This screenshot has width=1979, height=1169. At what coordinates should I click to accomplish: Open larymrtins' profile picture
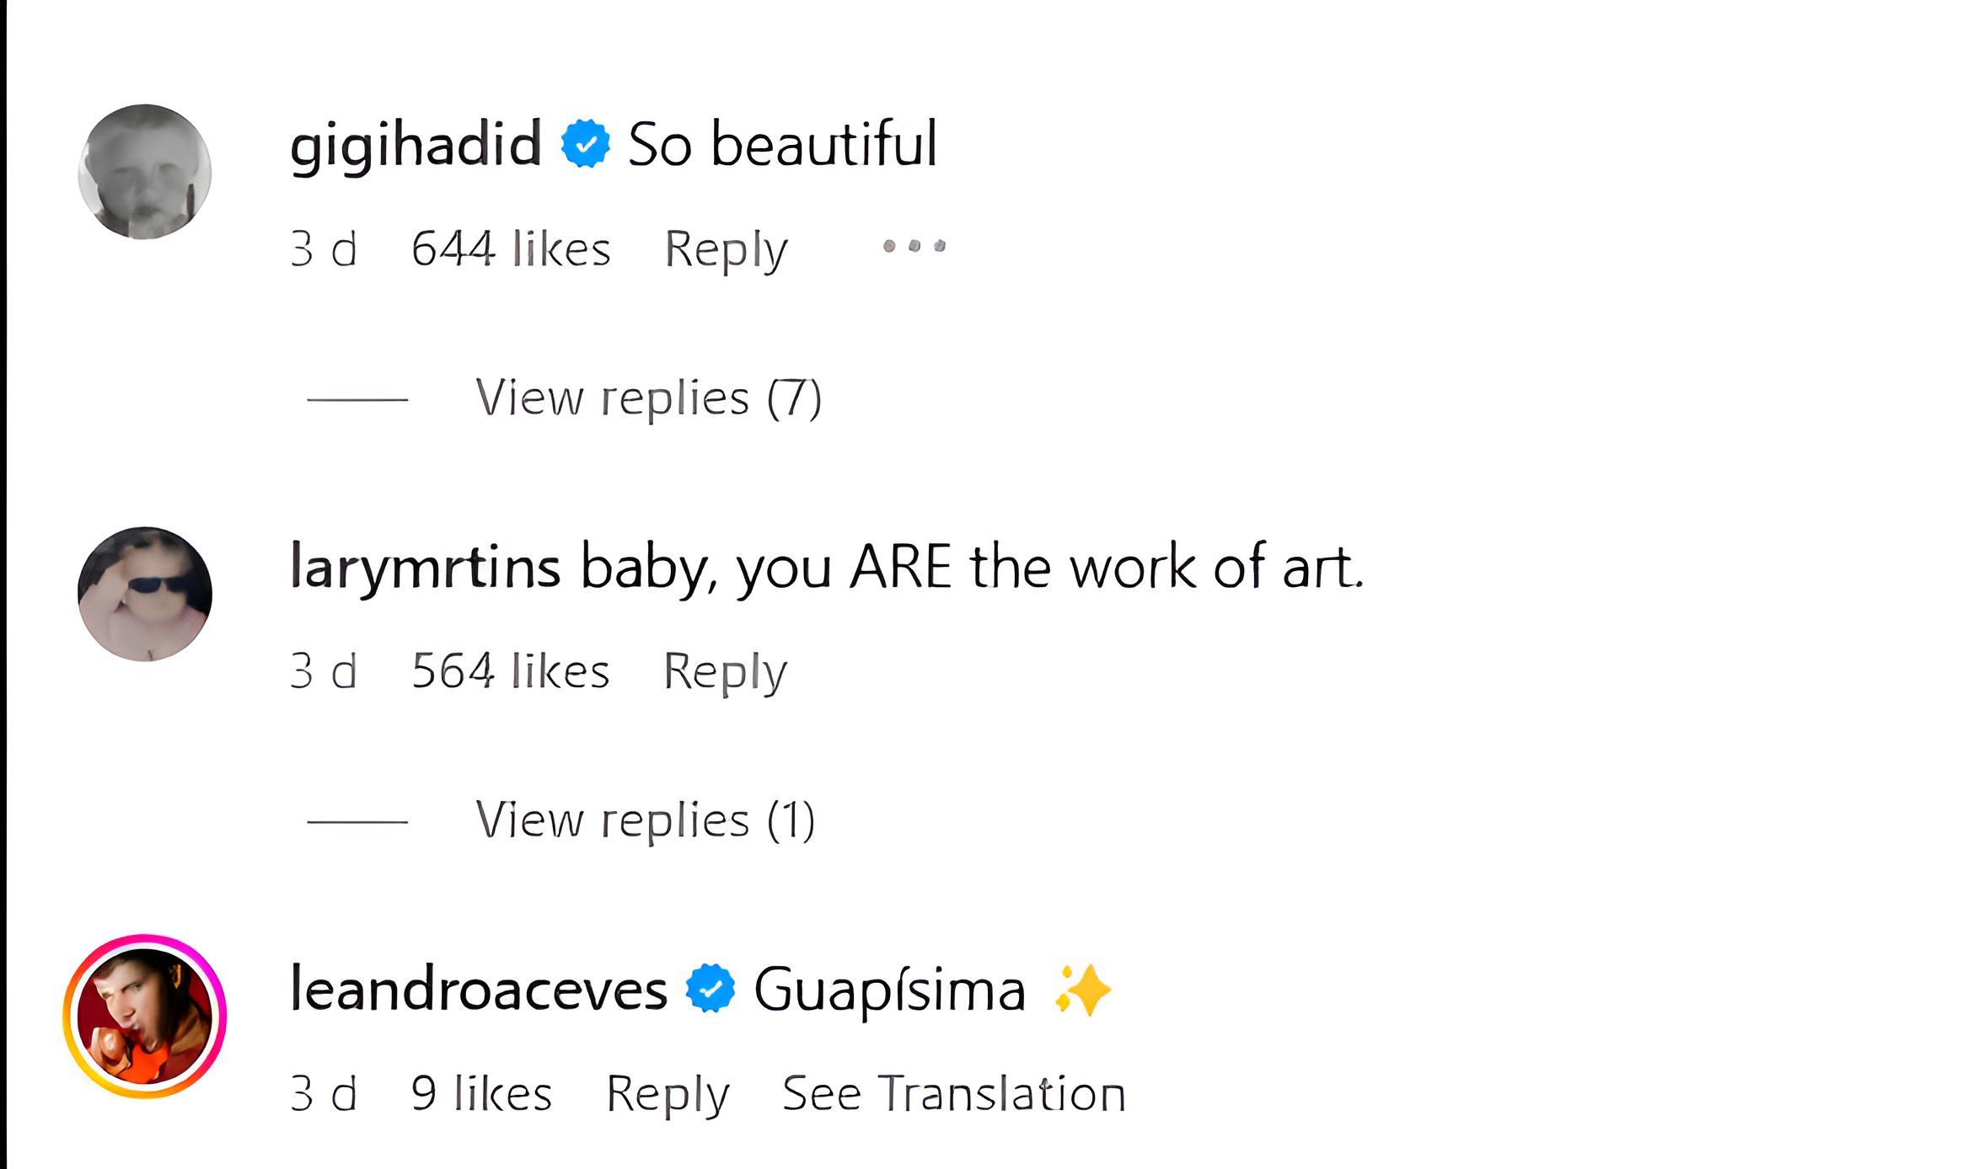pos(145,594)
